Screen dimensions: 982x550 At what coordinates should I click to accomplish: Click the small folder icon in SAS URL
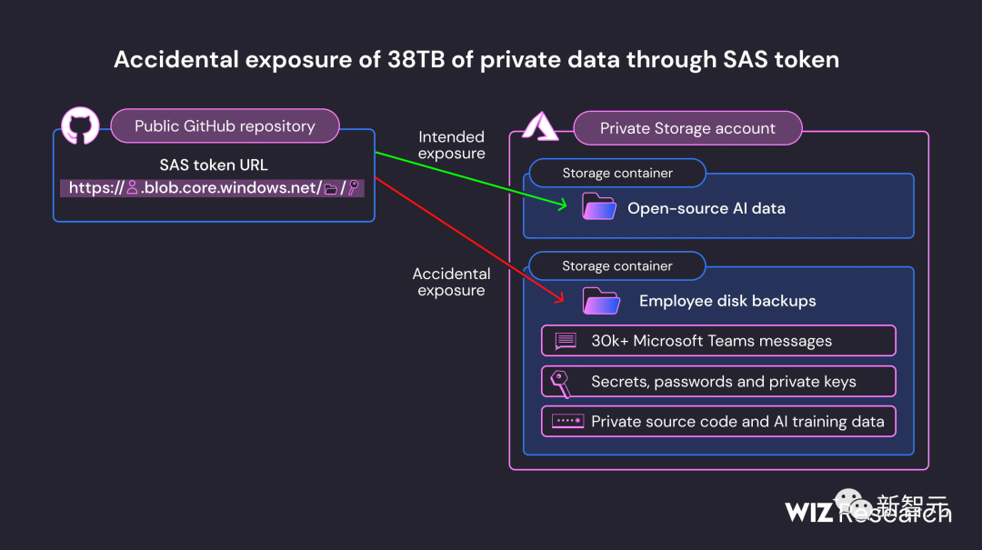pyautogui.click(x=331, y=188)
